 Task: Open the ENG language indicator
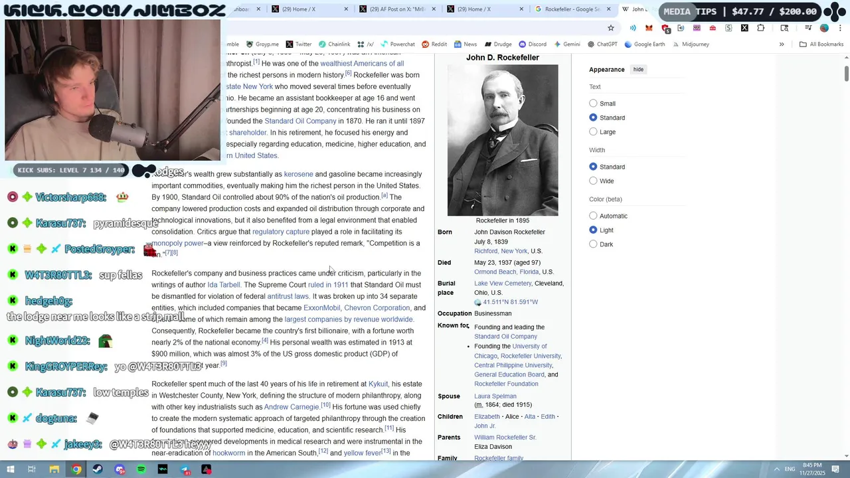790,469
